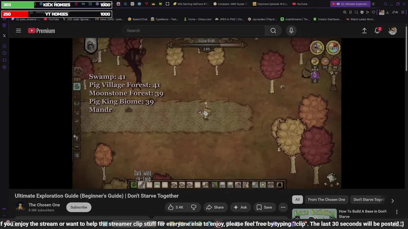Open browser downloads icon
This screenshot has height=229, width=408.
tap(387, 12)
